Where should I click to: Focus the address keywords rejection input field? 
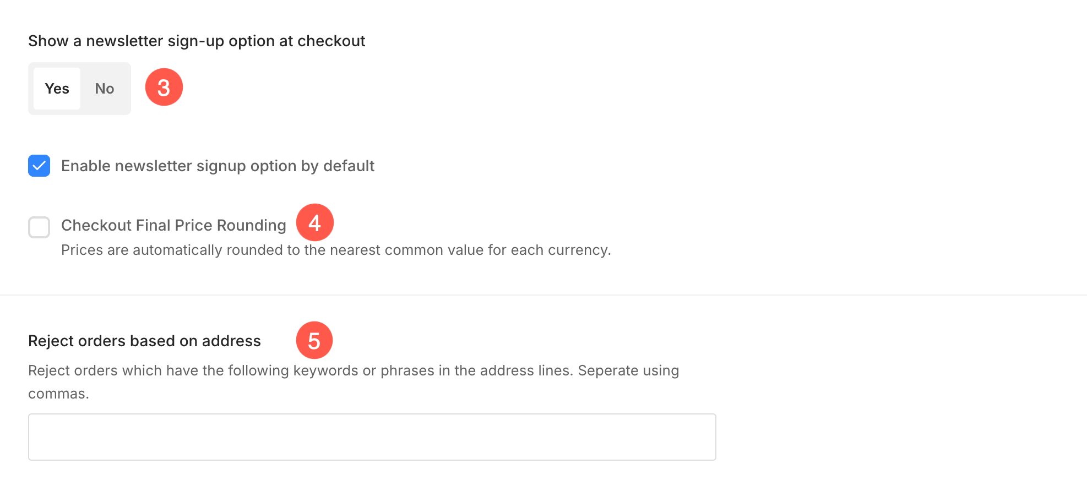pyautogui.click(x=372, y=437)
